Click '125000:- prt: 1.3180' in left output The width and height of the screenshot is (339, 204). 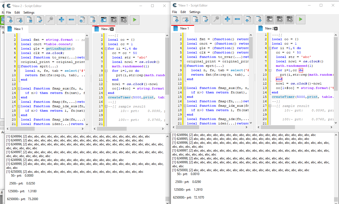pos(22,191)
